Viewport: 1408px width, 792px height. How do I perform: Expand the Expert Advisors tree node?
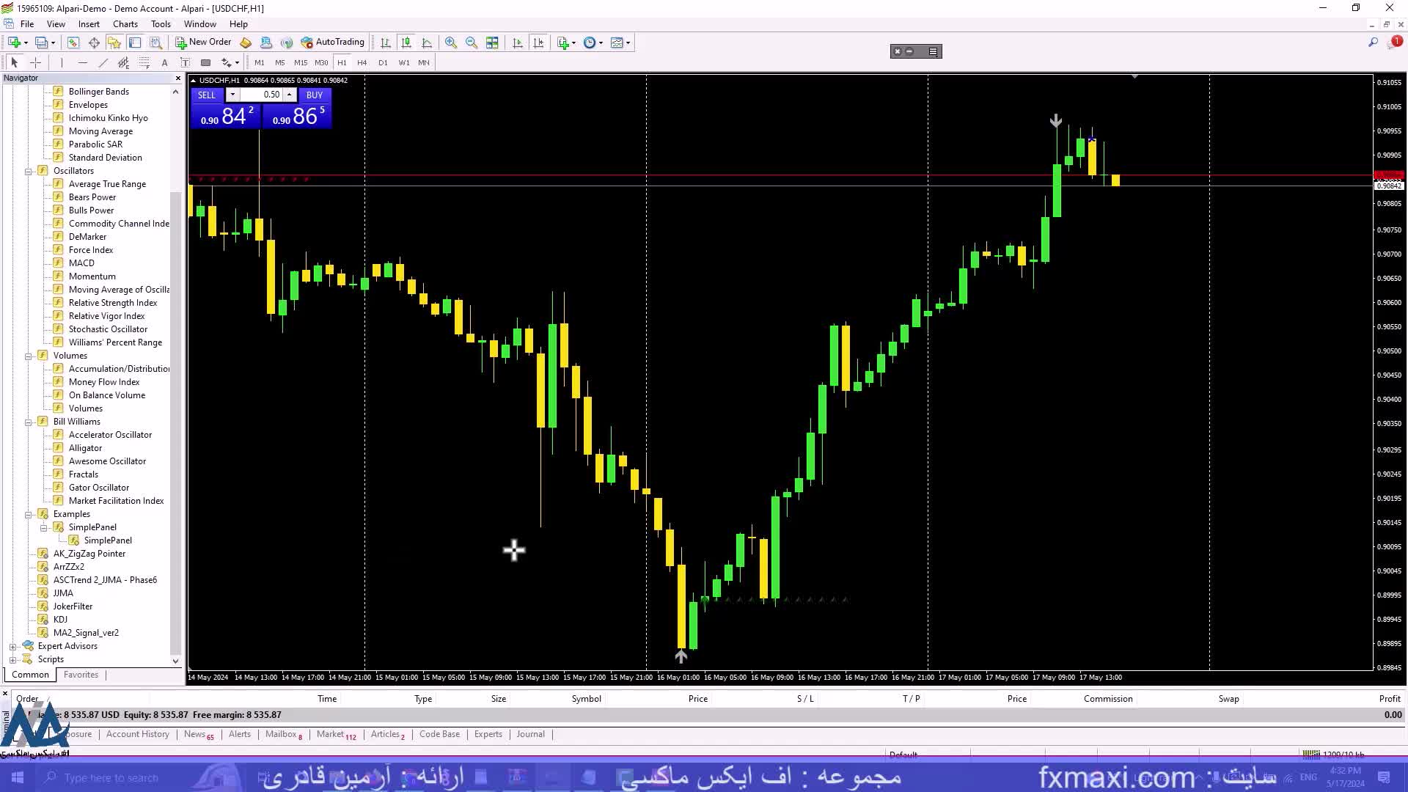click(x=12, y=646)
